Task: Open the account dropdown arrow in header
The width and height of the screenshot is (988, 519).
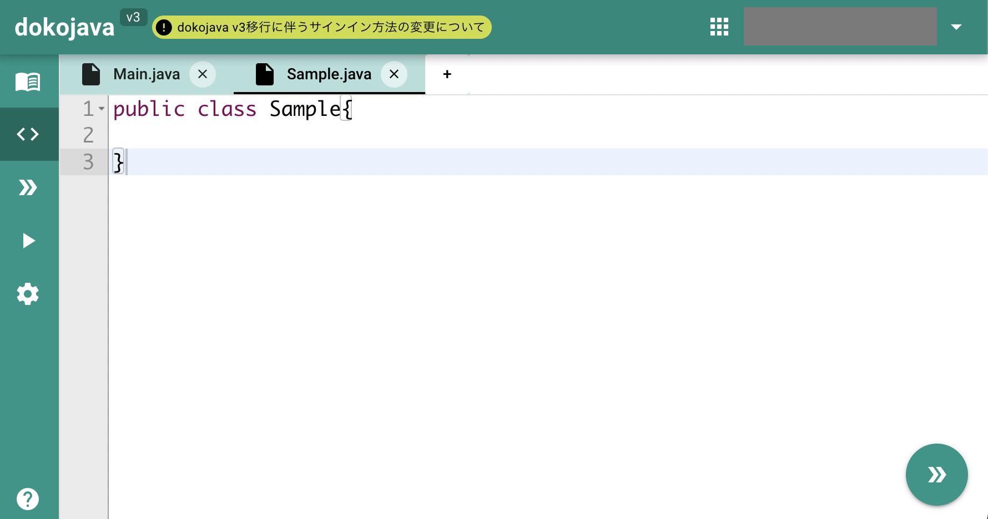Action: 957,26
